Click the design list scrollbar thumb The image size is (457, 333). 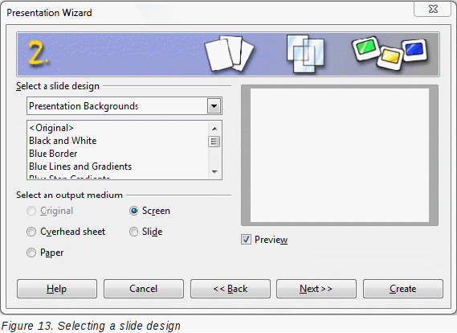[214, 142]
